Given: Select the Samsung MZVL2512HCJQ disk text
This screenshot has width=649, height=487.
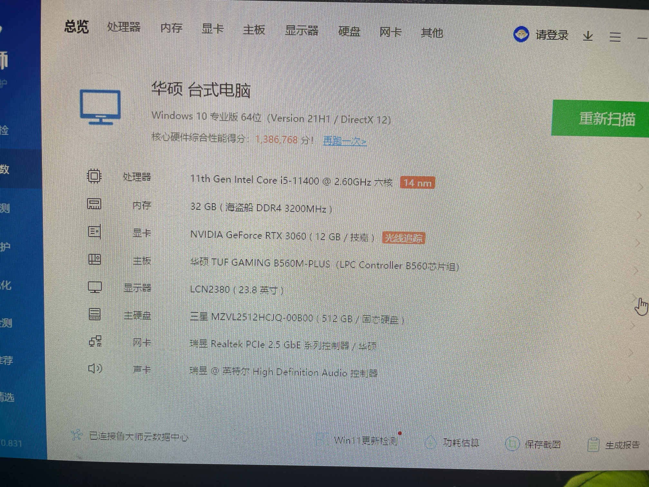Looking at the screenshot, I should click(297, 318).
